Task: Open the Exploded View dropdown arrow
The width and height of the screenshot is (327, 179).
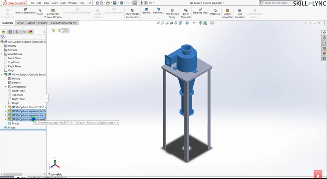Action: (200, 18)
